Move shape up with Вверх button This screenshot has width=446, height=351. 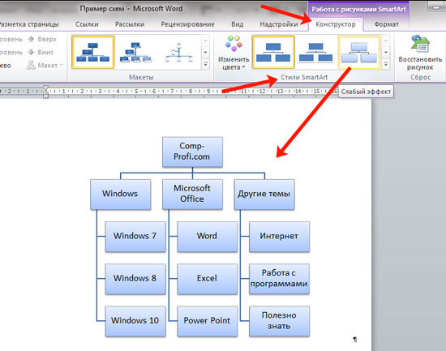point(42,39)
